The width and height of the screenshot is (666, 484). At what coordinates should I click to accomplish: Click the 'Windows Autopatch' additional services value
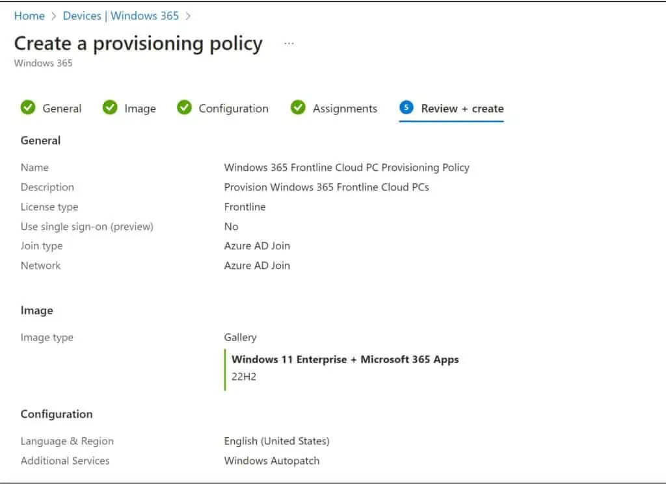[x=272, y=461]
